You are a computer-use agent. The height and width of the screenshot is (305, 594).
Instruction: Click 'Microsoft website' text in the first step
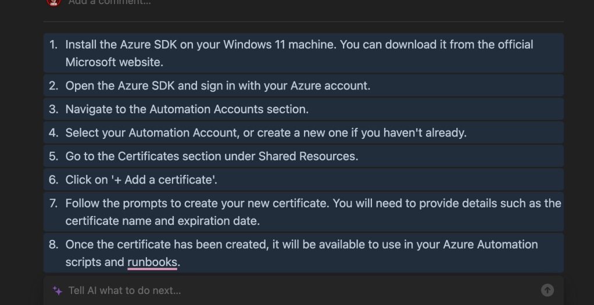point(113,62)
